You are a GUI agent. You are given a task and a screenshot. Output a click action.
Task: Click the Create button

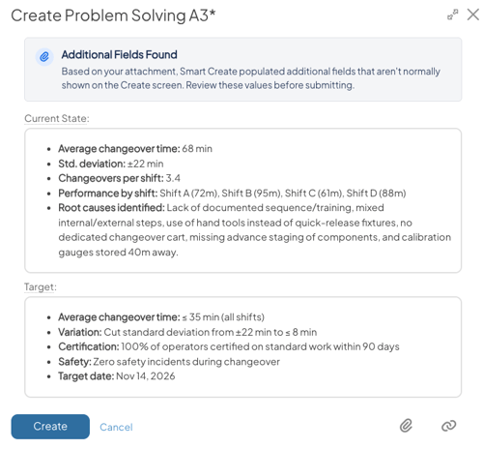[x=50, y=426]
